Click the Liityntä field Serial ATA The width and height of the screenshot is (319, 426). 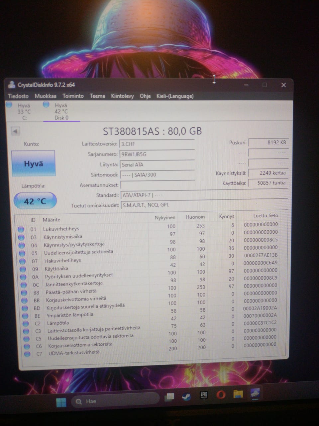157,164
